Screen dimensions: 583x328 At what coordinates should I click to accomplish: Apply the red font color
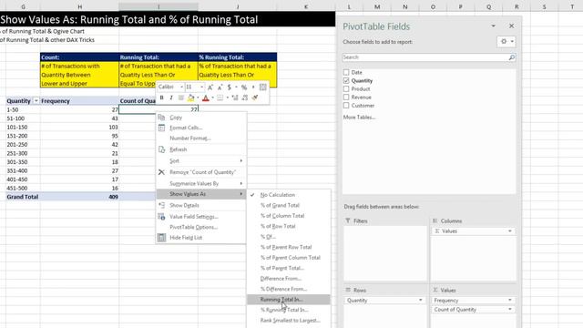(206, 97)
